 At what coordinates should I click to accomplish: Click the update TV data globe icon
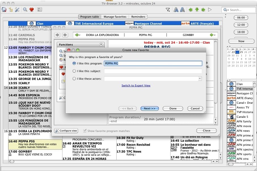point(4,10)
